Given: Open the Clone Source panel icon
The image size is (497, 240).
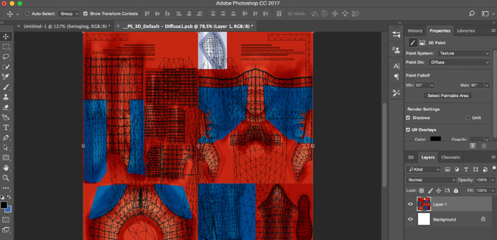Looking at the screenshot, I should click(x=396, y=50).
